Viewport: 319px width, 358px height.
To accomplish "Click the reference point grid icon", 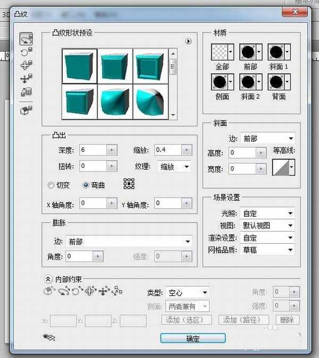I will [129, 184].
